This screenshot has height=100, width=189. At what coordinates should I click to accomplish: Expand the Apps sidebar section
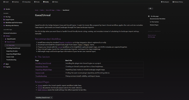coord(2,64)
